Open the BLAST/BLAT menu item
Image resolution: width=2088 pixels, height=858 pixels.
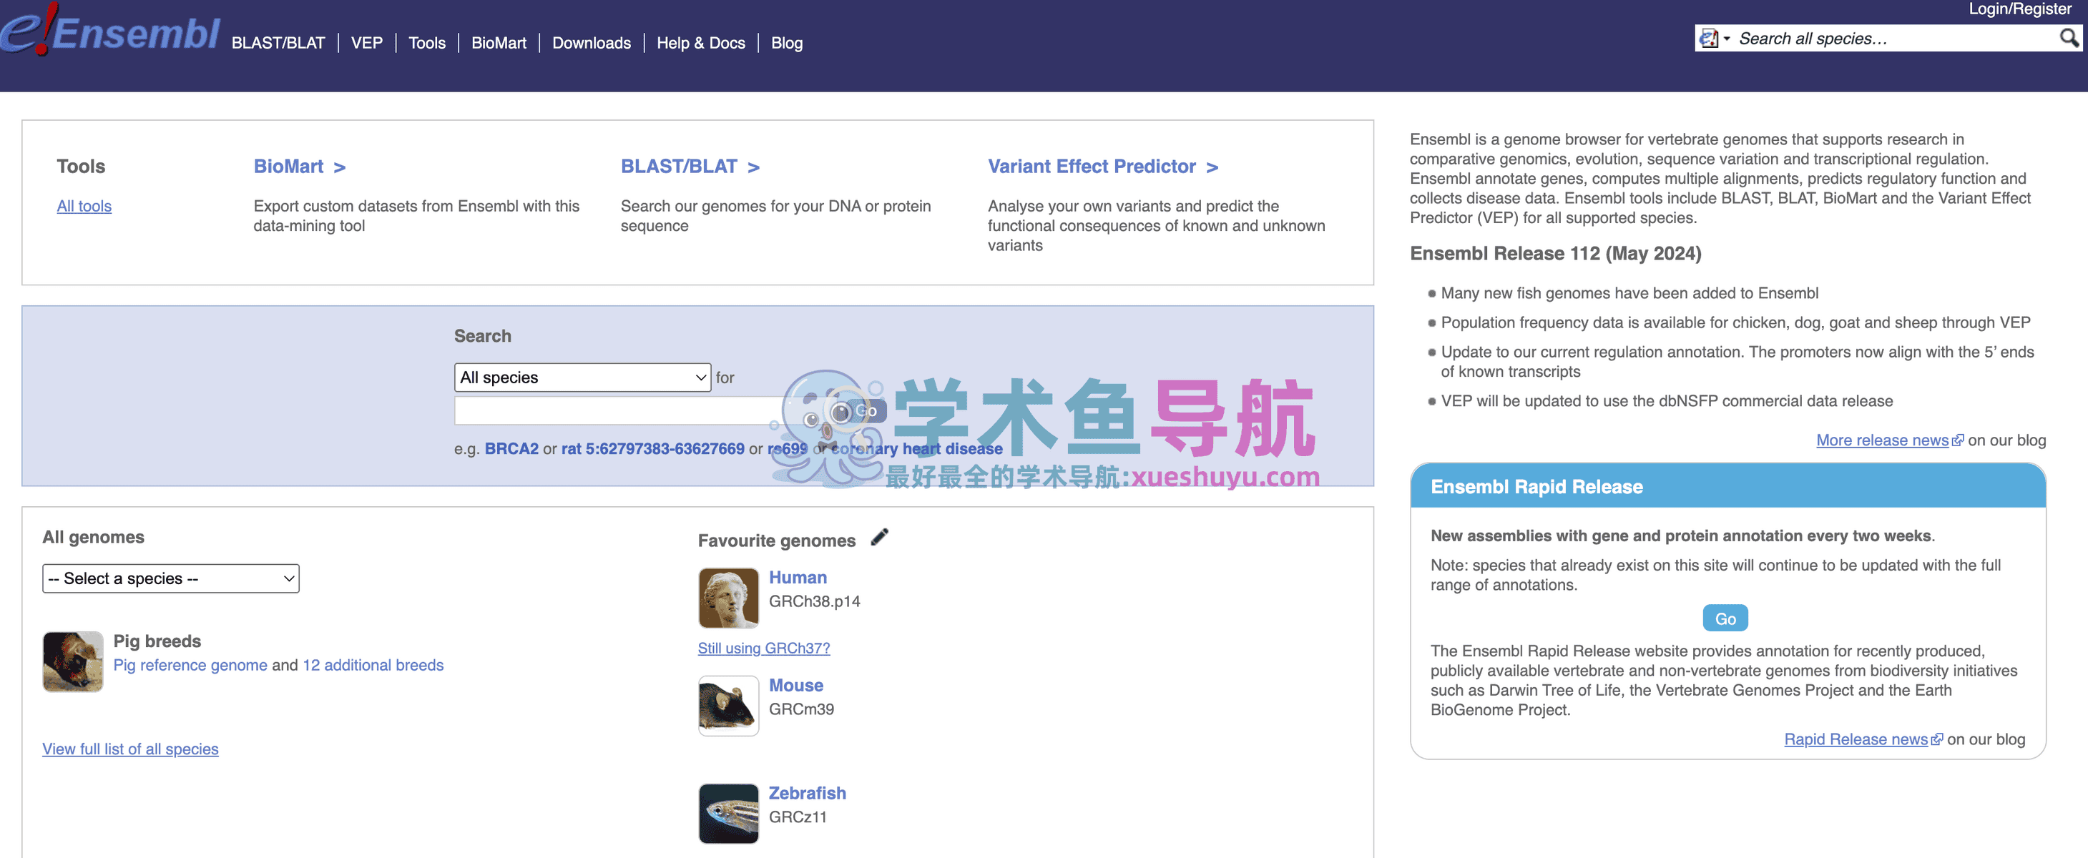(x=278, y=43)
